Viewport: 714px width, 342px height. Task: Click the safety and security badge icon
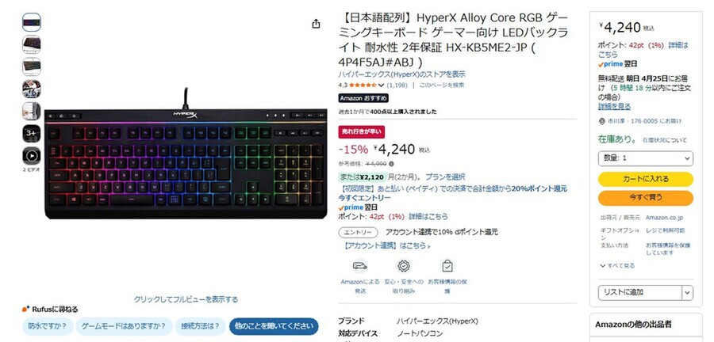(404, 266)
